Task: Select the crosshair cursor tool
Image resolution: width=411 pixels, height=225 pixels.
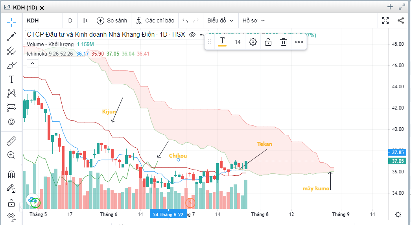Action: (11, 22)
